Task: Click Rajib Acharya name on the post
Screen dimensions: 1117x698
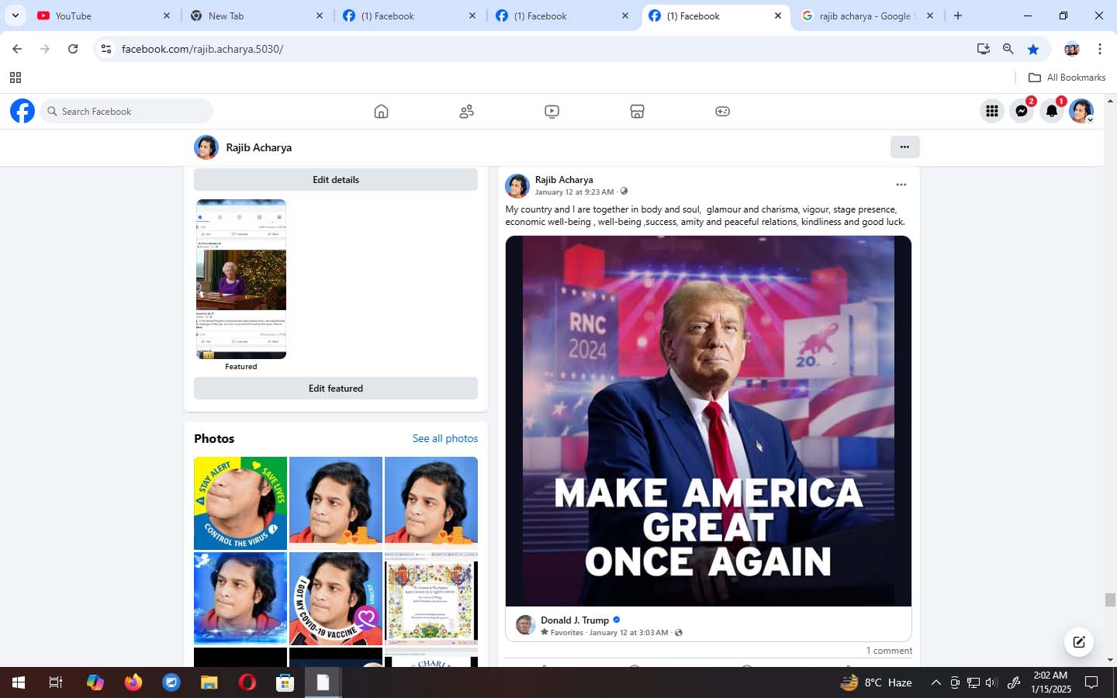Action: (564, 179)
